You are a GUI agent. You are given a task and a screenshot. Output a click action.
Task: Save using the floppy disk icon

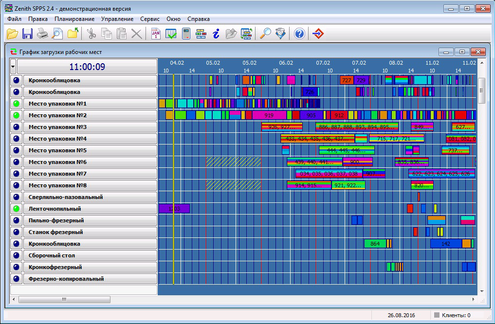click(x=27, y=34)
